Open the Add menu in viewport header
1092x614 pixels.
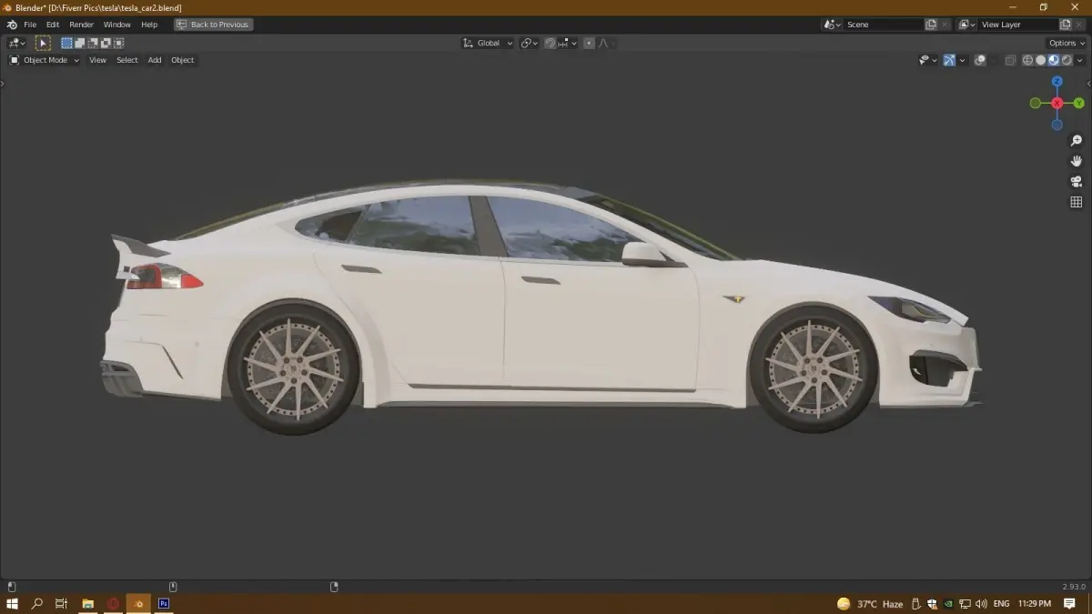tap(155, 60)
